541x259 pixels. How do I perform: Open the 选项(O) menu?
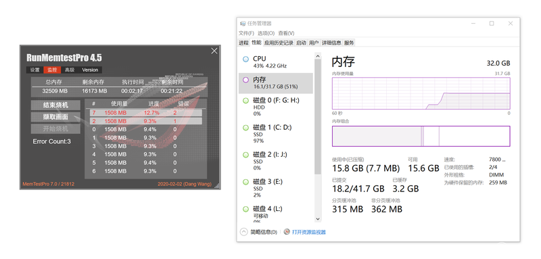click(266, 33)
